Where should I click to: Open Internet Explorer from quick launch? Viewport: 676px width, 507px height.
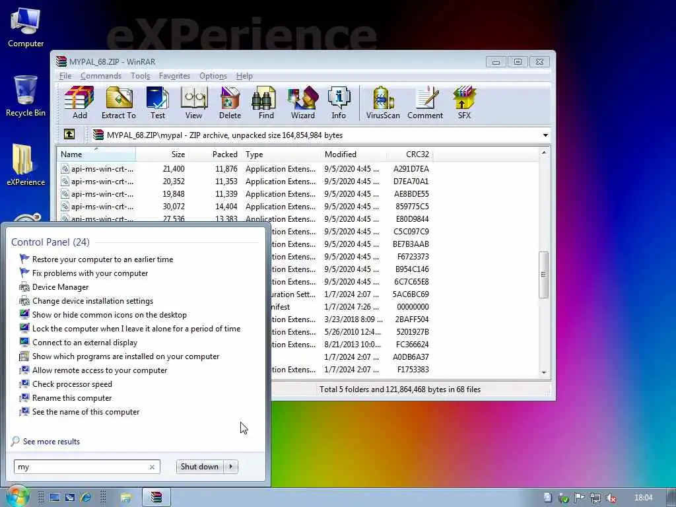coord(85,498)
